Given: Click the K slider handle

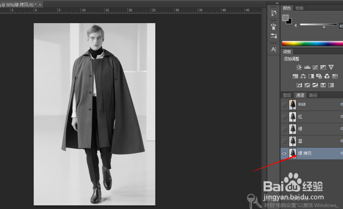Looking at the screenshot, I should pyautogui.click(x=324, y=27).
